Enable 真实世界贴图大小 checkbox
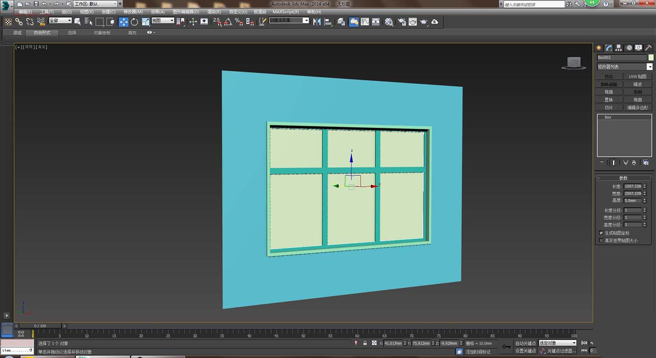656x358 pixels. [601, 240]
